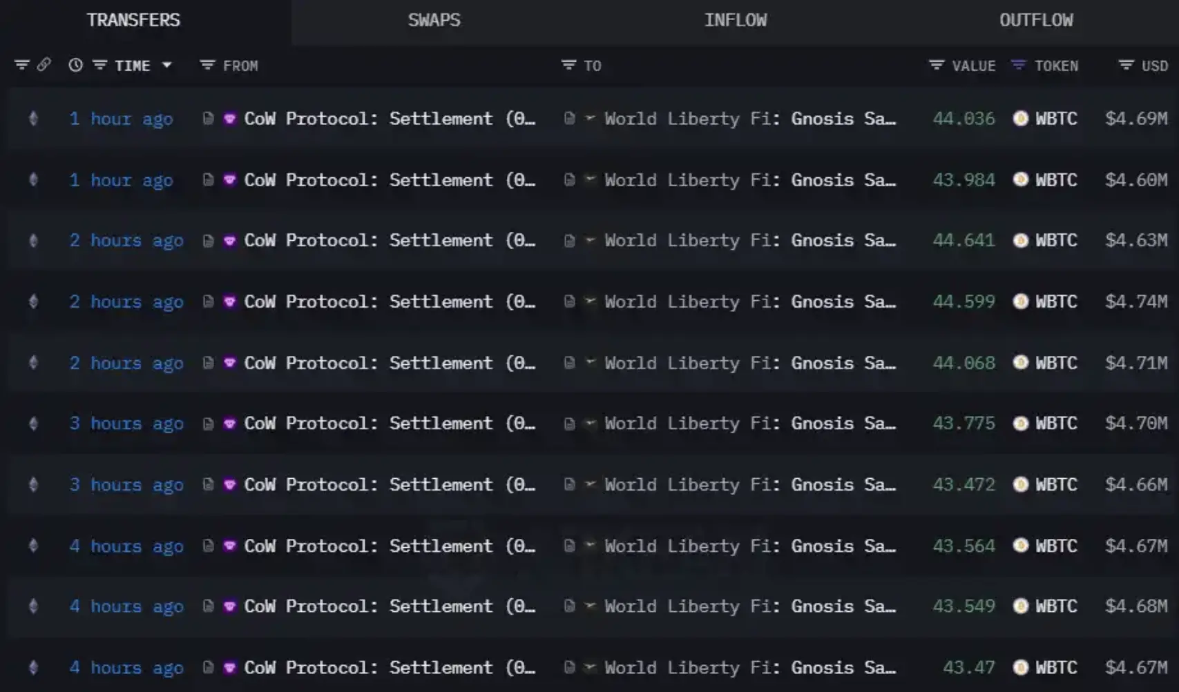Select the Outflow tab
Viewport: 1179px width, 692px height.
tap(1035, 21)
